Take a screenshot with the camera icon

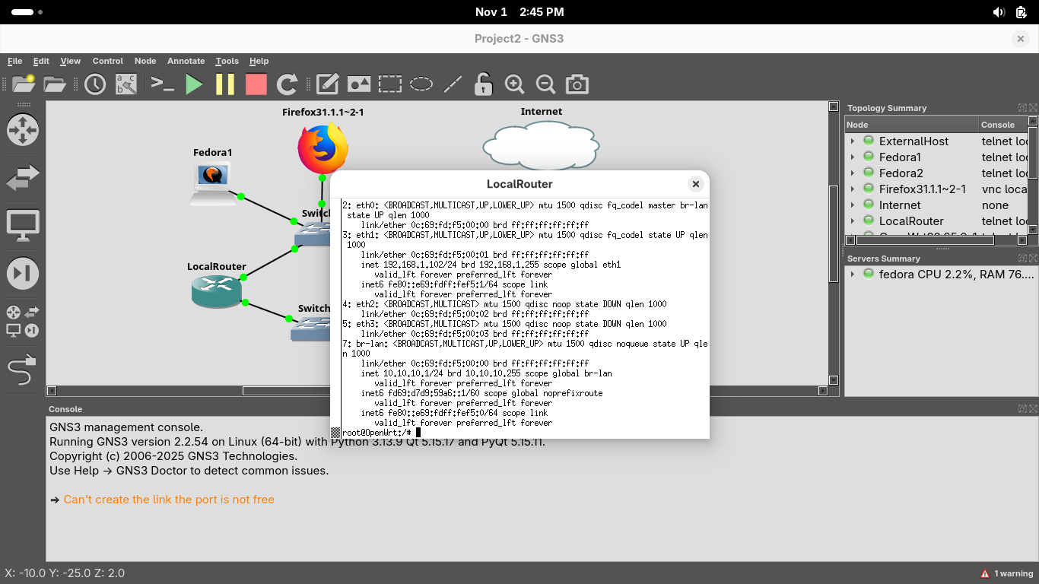tap(577, 84)
